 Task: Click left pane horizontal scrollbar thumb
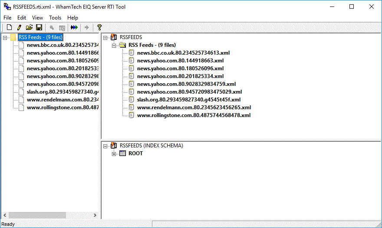click(x=37, y=215)
